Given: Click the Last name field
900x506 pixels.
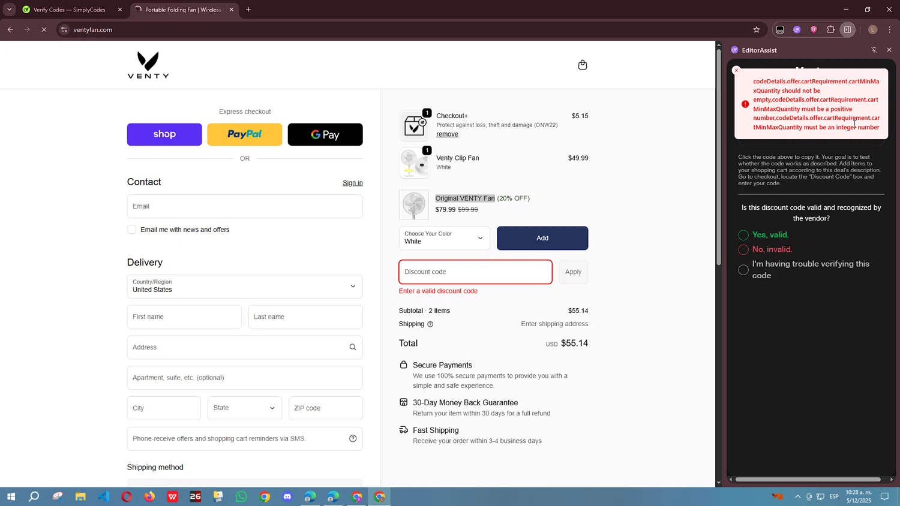Looking at the screenshot, I should [x=305, y=317].
